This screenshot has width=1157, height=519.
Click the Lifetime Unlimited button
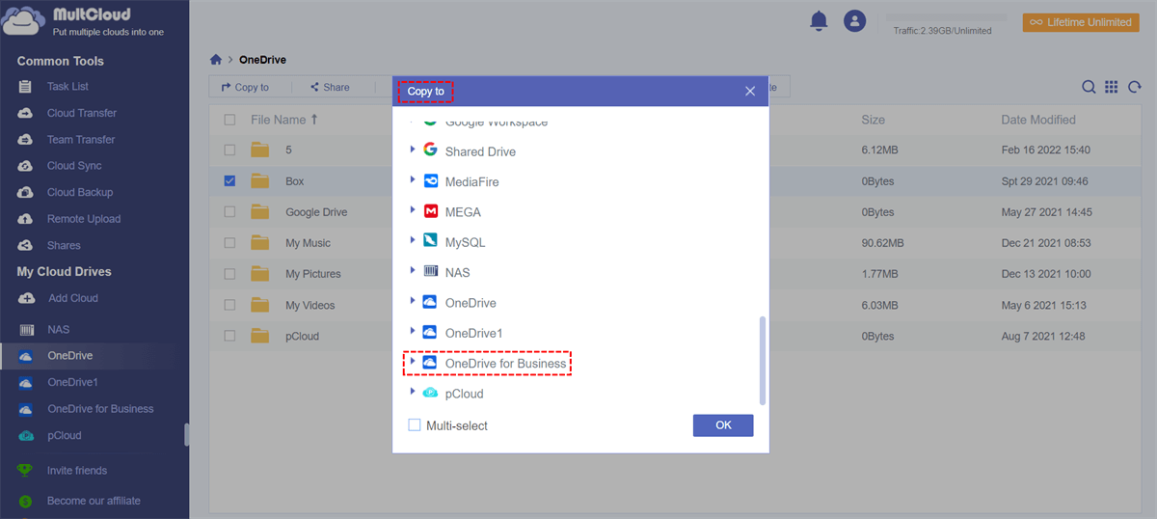pos(1081,22)
